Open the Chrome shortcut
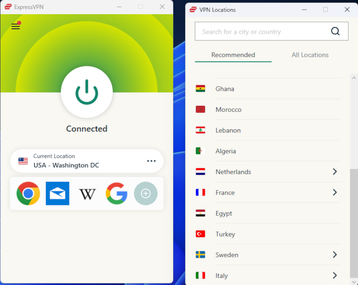 (x=28, y=193)
